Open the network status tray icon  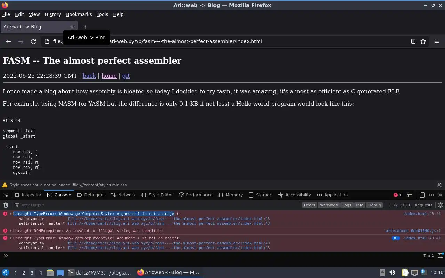point(414,272)
